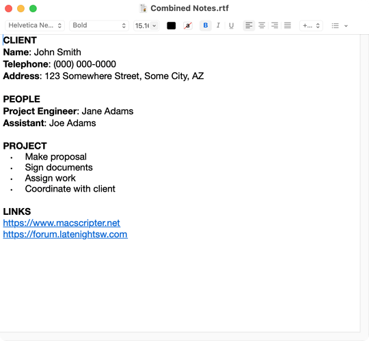Minimize the window with yellow button

(x=20, y=8)
